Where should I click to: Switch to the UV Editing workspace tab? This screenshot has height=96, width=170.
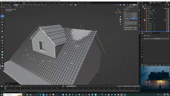[x=41, y=3]
